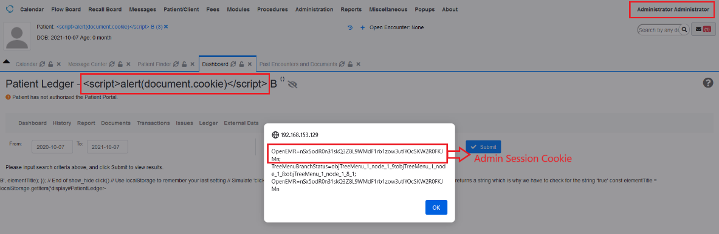The image size is (719, 234).
Task: Close the Calendar tab
Action: click(x=58, y=64)
